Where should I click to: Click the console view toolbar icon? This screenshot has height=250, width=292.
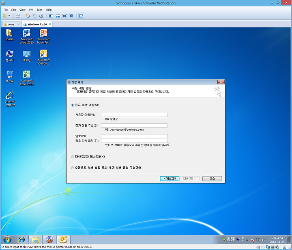pyautogui.click(x=81, y=16)
